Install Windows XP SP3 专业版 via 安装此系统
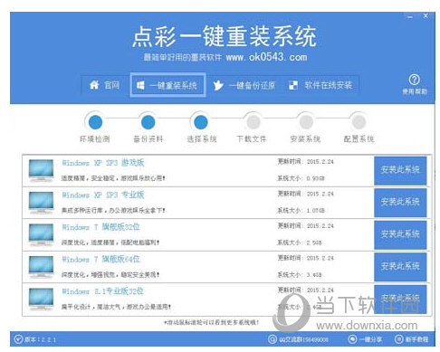This screenshot has height=352, width=440. pos(400,203)
